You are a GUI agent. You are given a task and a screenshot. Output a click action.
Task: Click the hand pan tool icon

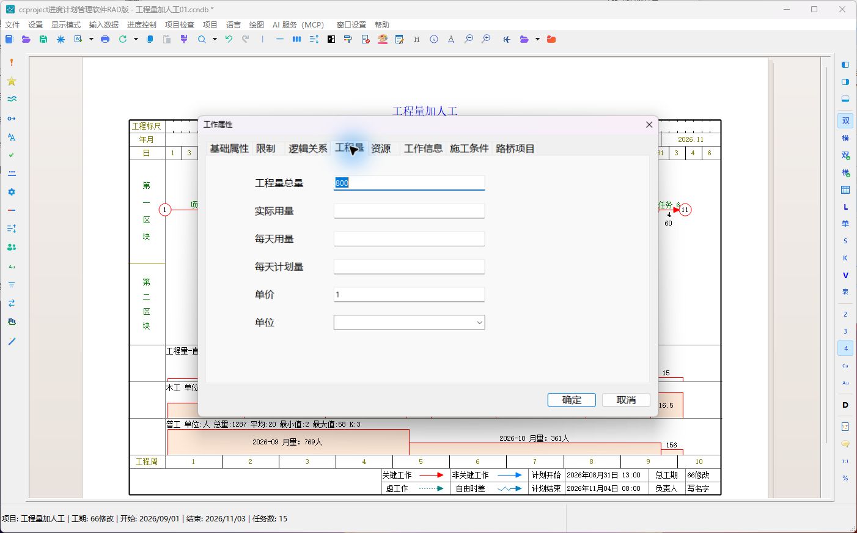[x=12, y=322]
